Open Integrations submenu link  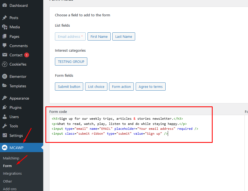(x=12, y=173)
